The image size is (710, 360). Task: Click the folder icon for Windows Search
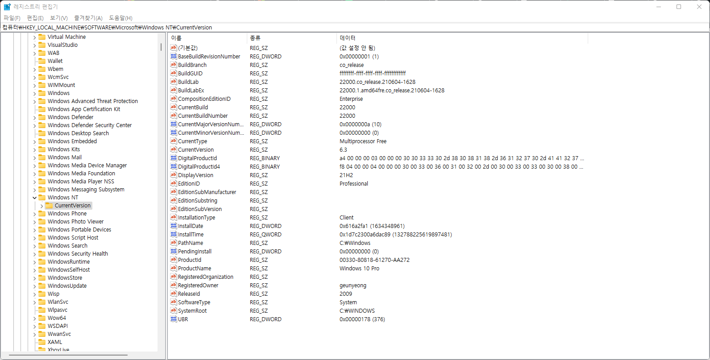tap(42, 245)
